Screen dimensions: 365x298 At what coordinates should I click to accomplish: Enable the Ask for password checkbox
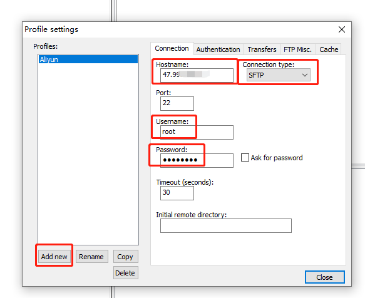[245, 158]
